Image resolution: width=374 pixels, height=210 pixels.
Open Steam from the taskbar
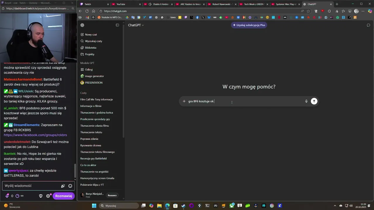pyautogui.click(x=183, y=206)
